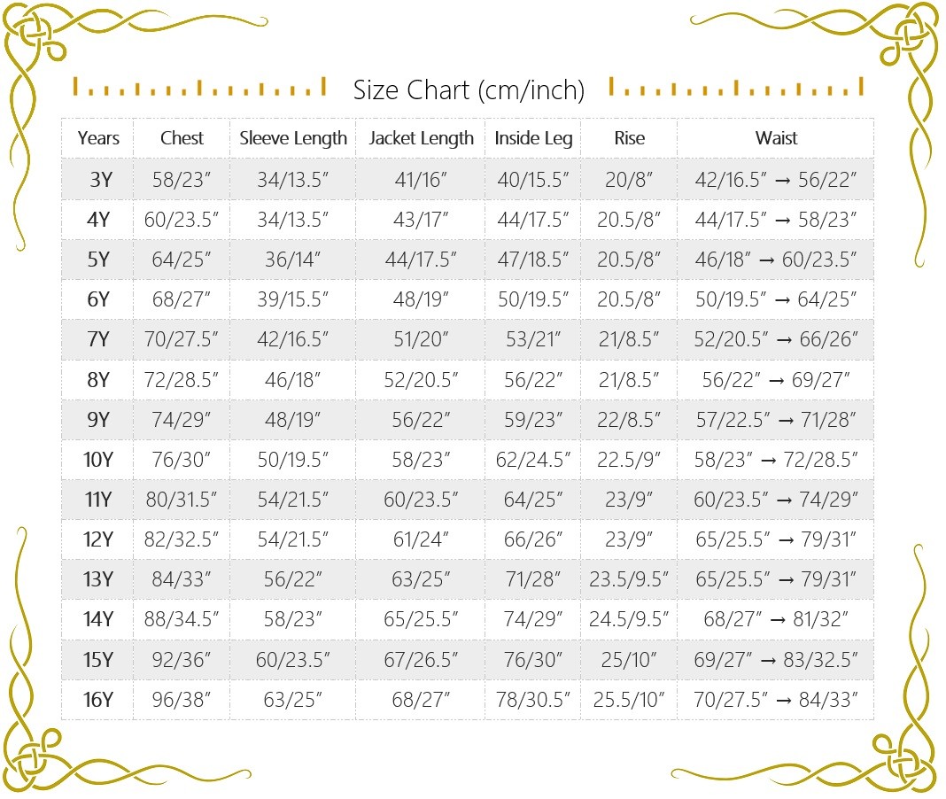Viewport: 946px width, 799px height.
Task: Click the Size Chart (cm/inch) title
Action: point(469,89)
